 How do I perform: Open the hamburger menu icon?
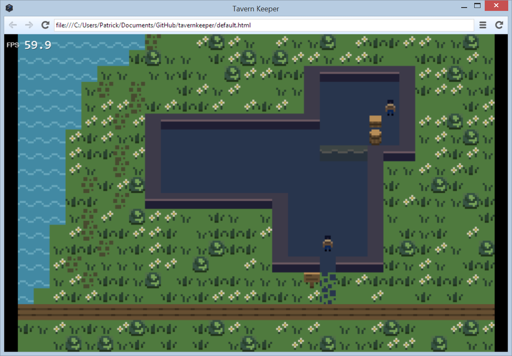(x=483, y=25)
